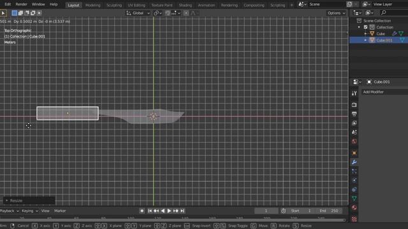Toggle the auto keying record button
Image resolution: width=408 pixels, height=229 pixels.
coord(142,211)
